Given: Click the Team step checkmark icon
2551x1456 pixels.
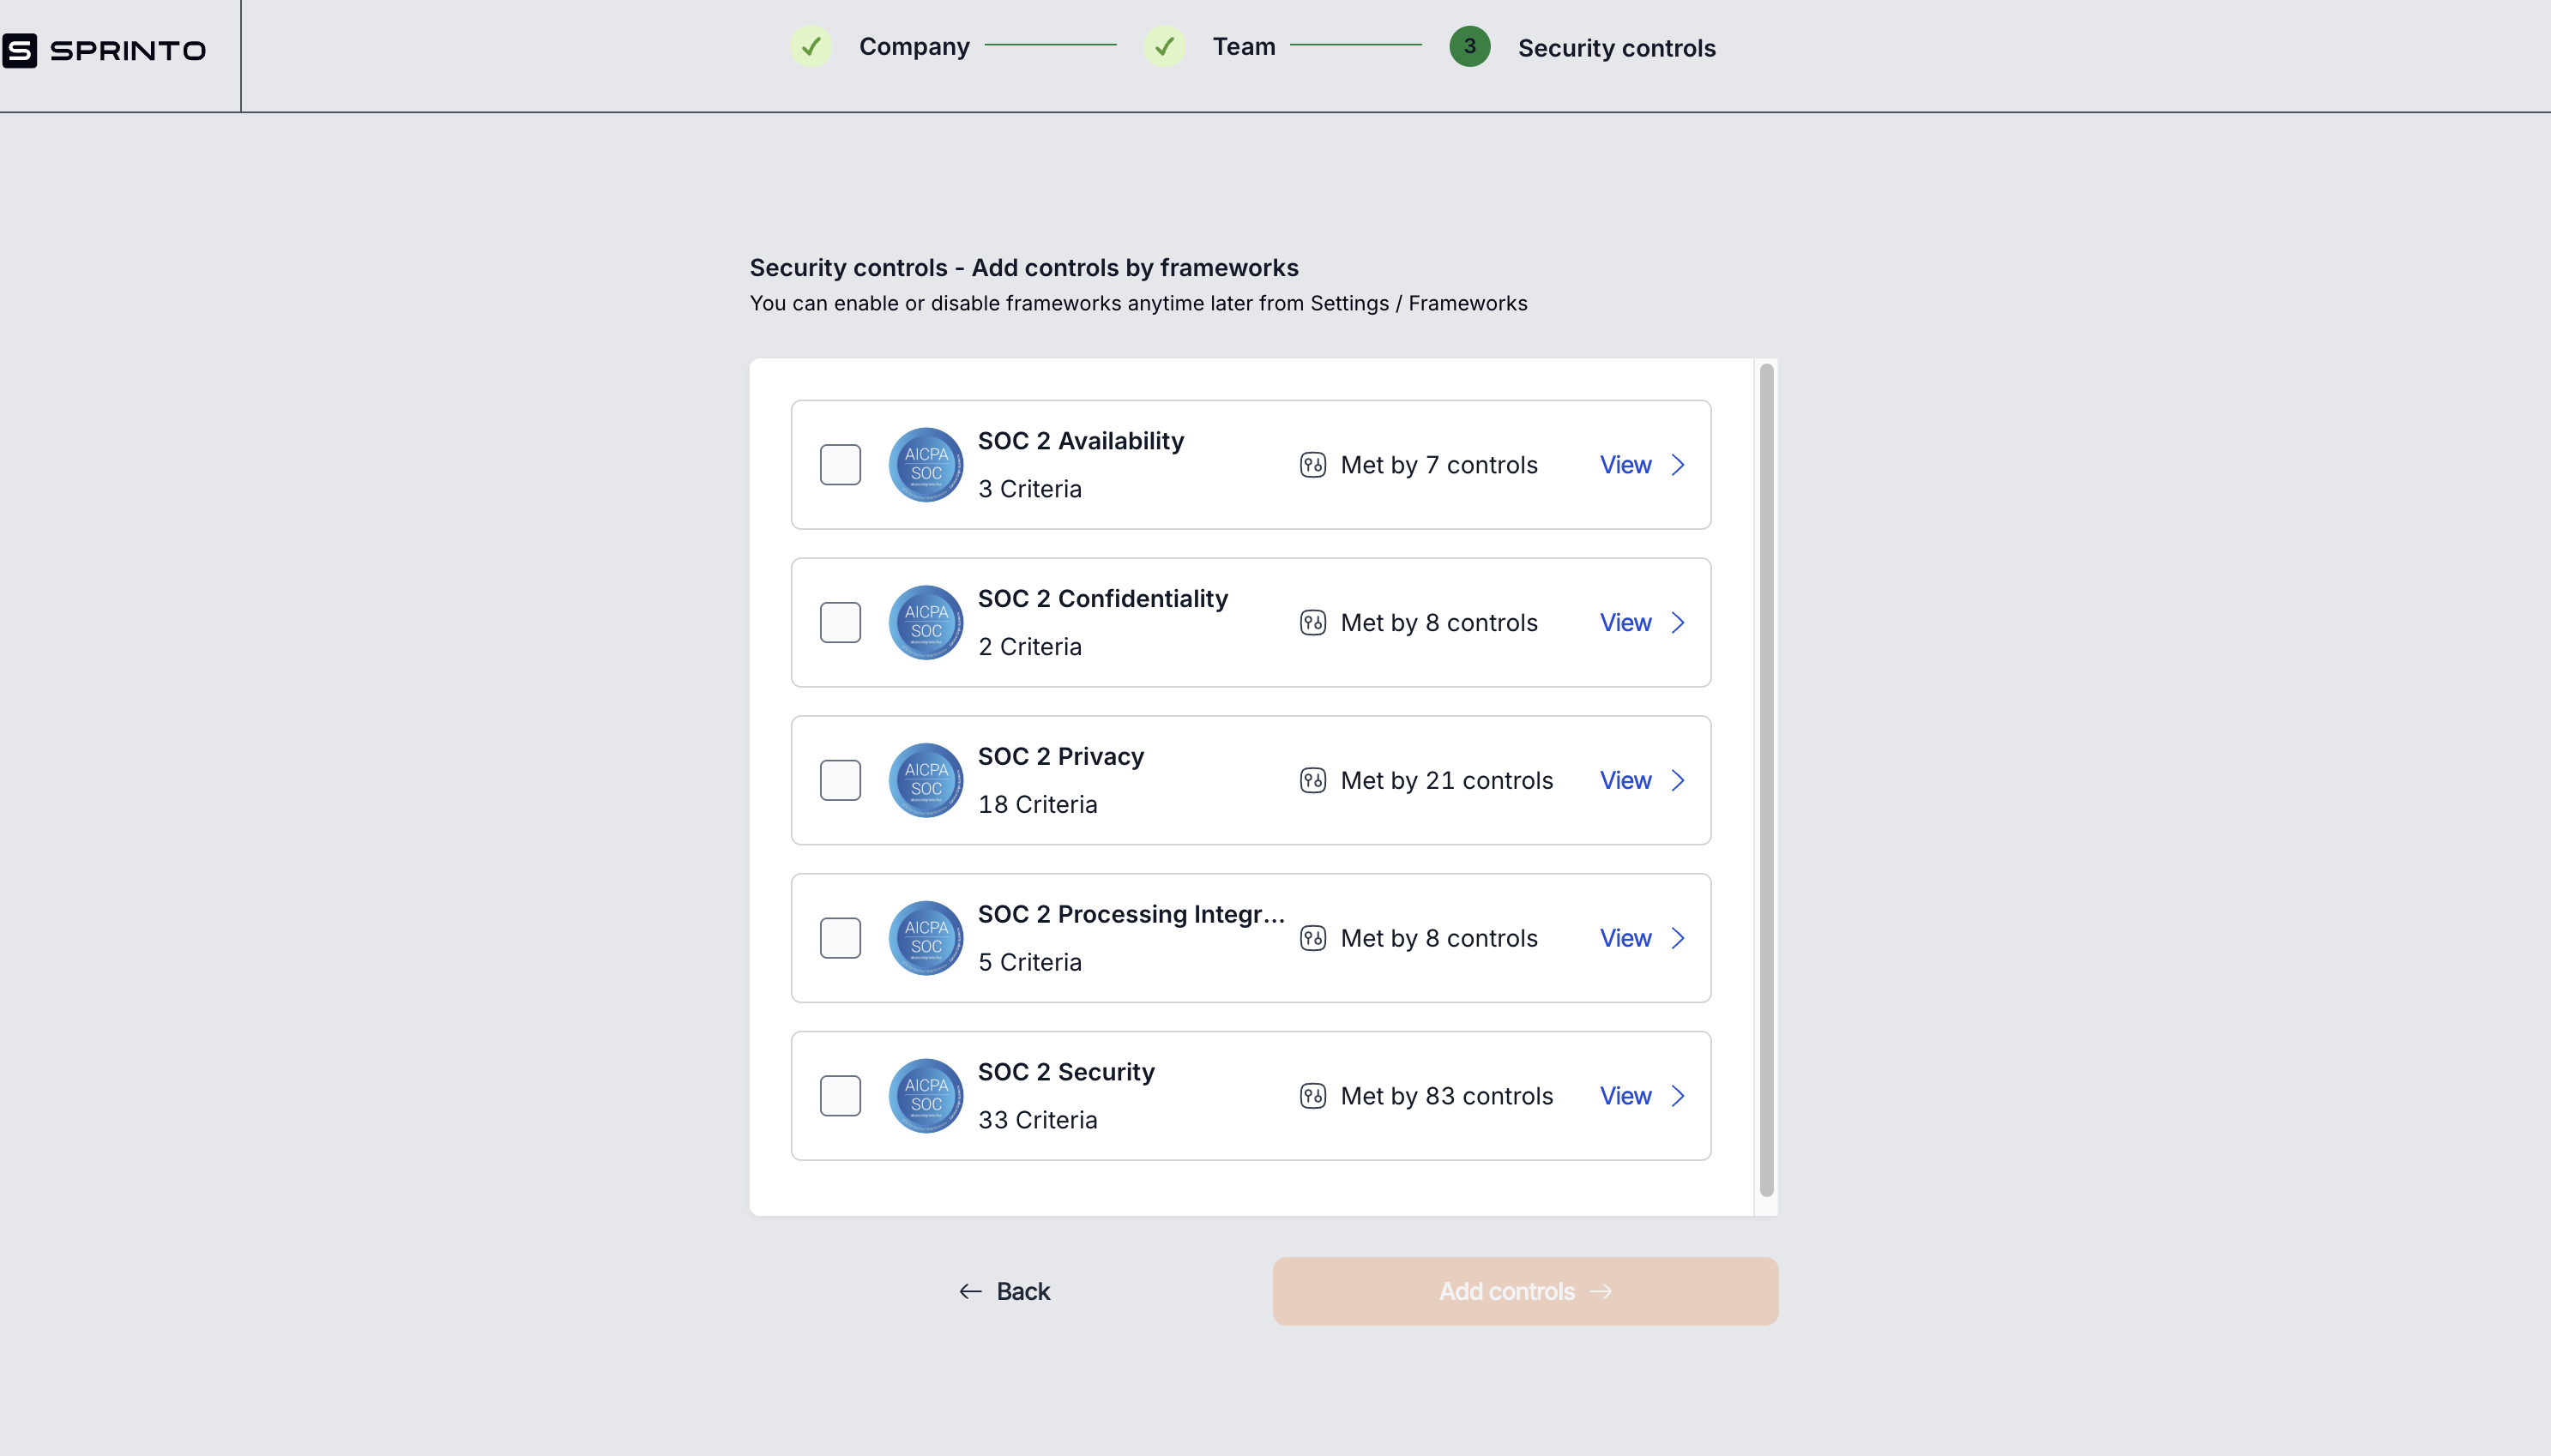Looking at the screenshot, I should click(1164, 47).
